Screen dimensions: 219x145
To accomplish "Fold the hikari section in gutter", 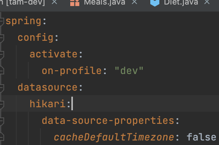I will coord(2,104).
